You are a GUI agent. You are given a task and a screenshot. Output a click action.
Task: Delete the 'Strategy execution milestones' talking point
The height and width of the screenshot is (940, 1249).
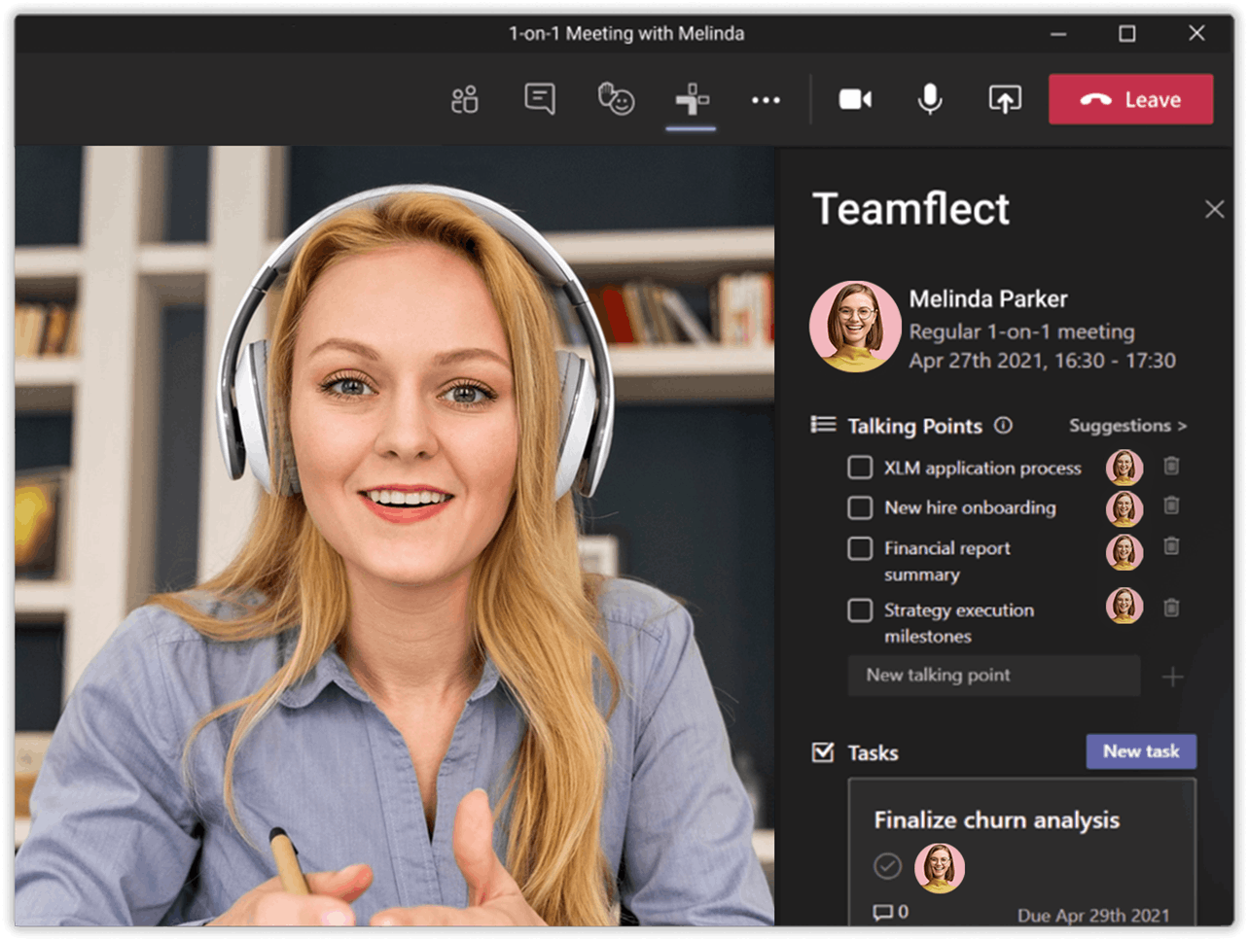pos(1172,608)
